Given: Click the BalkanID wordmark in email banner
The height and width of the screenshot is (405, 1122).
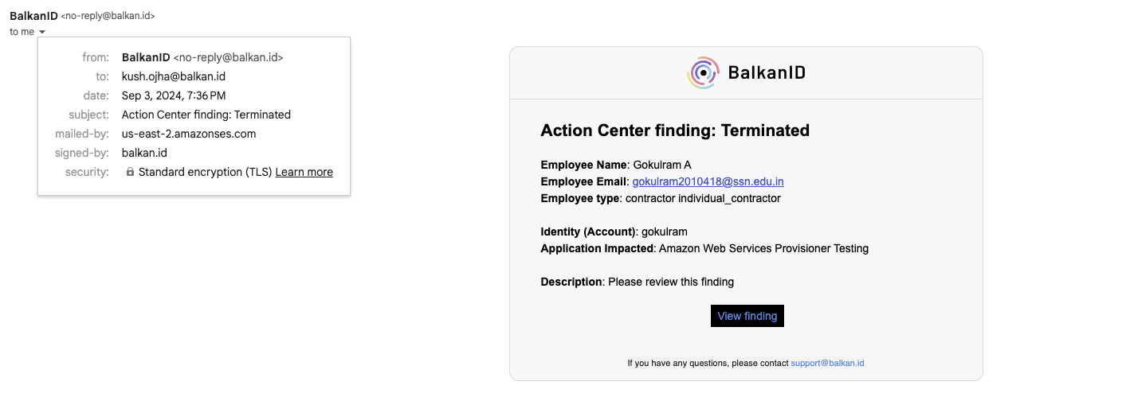Looking at the screenshot, I should click(767, 73).
